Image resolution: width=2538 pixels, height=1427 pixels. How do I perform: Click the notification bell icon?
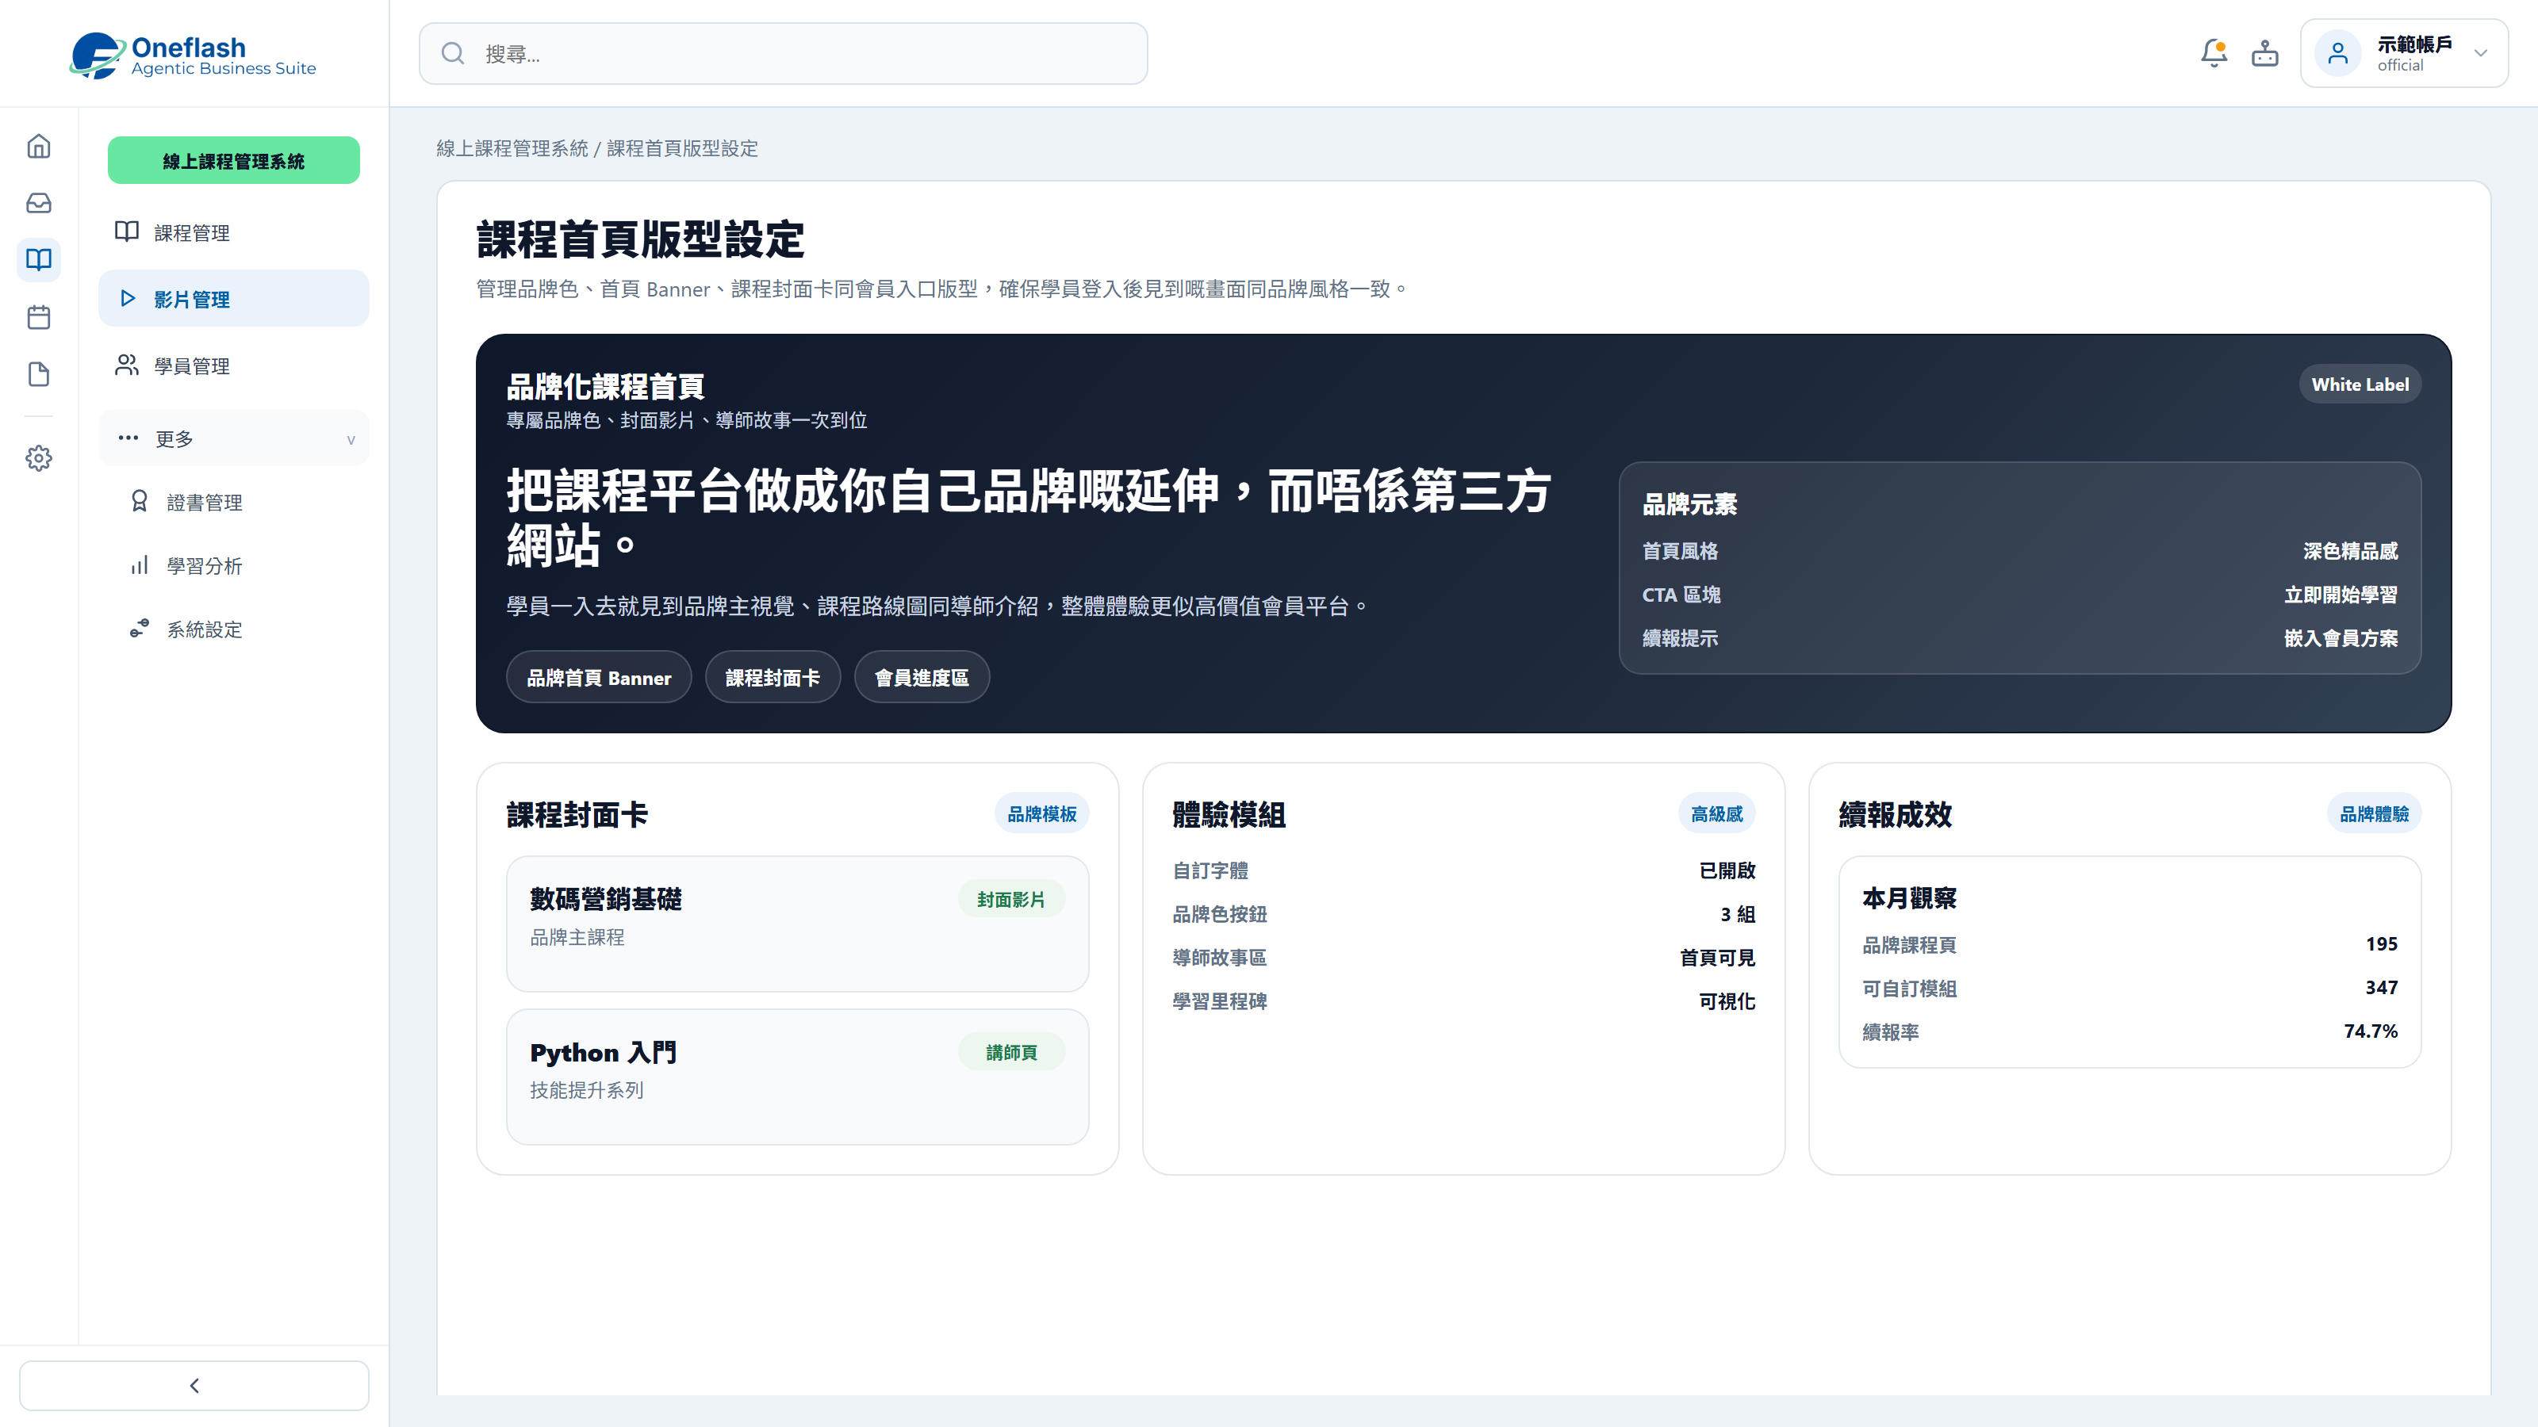pos(2214,53)
